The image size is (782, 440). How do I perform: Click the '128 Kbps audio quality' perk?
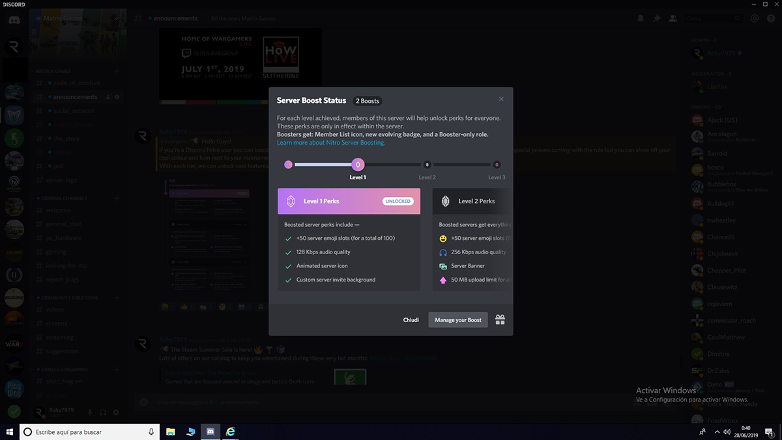[323, 252]
